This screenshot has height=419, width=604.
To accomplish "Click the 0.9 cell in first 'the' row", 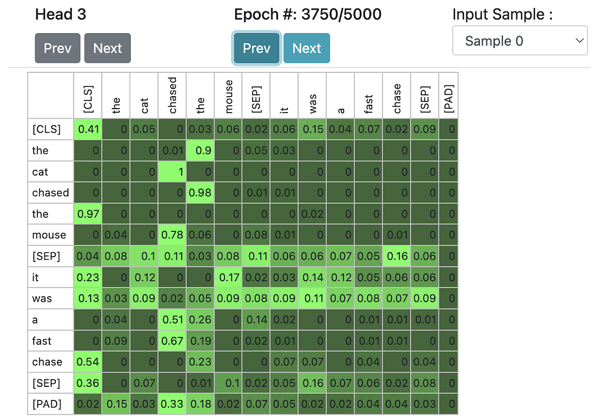I will (x=200, y=150).
